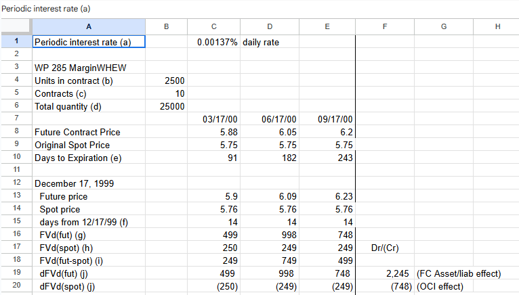Image resolution: width=519 pixels, height=295 pixels.
Task: Click cell containing 0.00137% rate
Action: pos(213,42)
